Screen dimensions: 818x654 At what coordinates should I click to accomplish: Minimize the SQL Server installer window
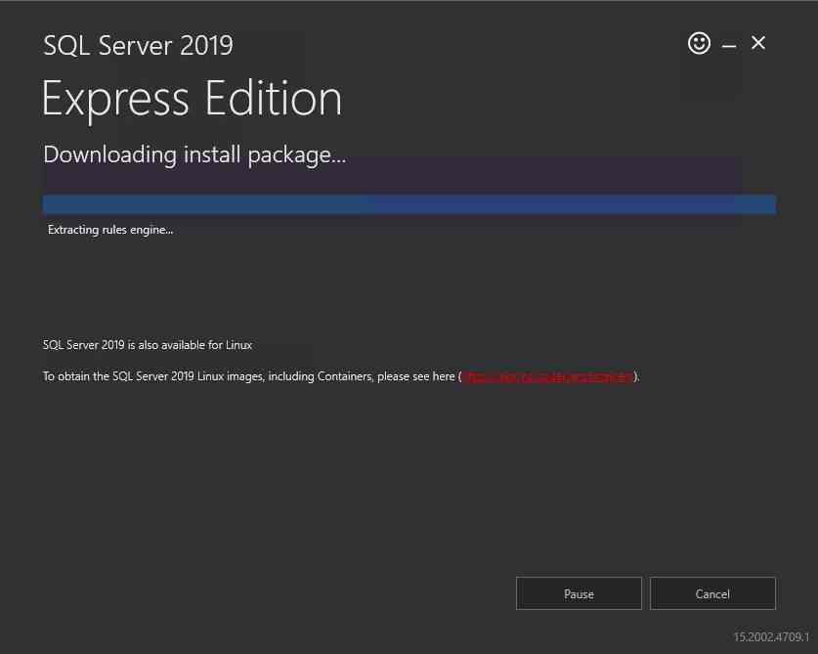(729, 46)
